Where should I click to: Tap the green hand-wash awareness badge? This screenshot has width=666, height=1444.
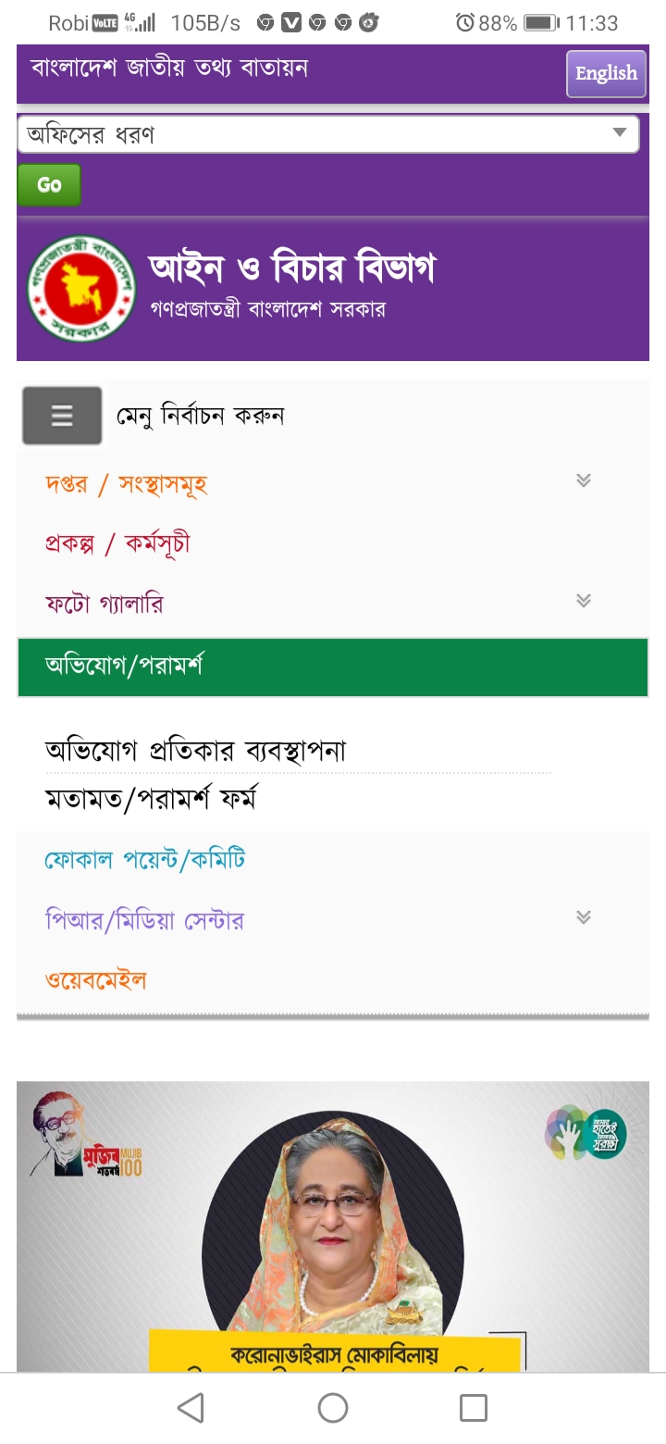pos(586,1132)
